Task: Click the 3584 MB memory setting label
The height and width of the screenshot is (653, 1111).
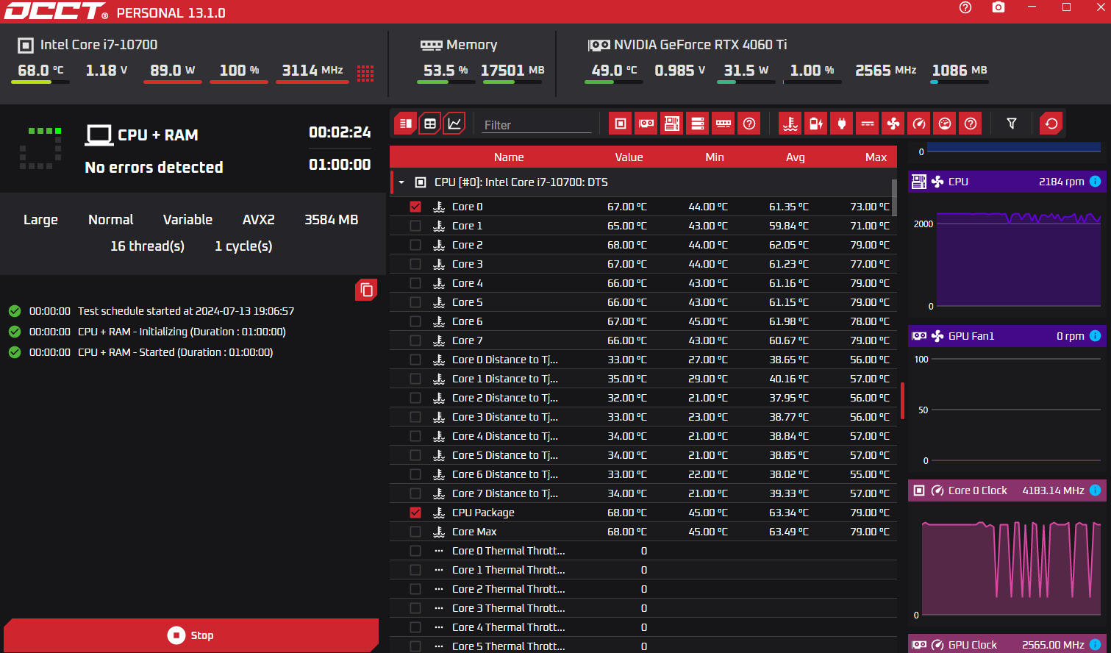Action: pyautogui.click(x=332, y=220)
